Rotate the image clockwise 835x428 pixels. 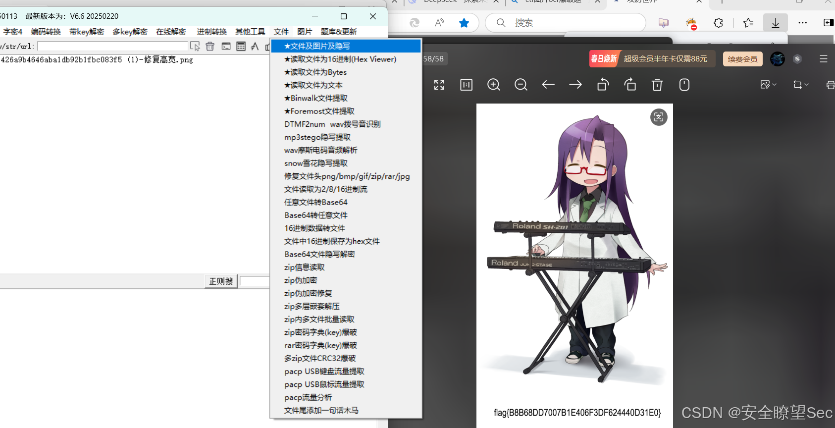(x=630, y=85)
